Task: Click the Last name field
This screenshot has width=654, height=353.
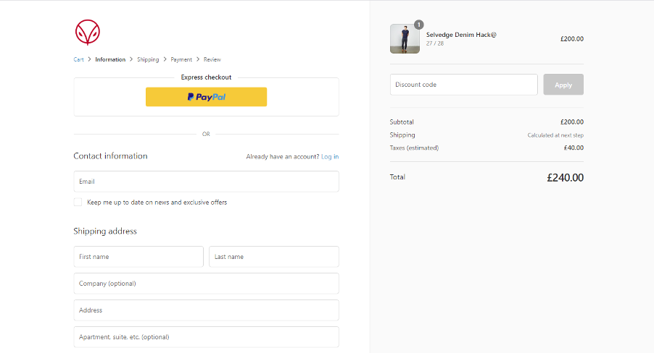Action: [273, 257]
